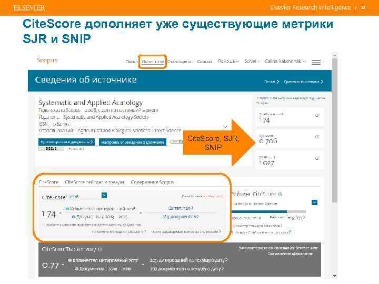The width and height of the screenshot is (379, 284).
Task: Open Часто задаваемые вопросы о CiteScore link
Action: [186, 231]
